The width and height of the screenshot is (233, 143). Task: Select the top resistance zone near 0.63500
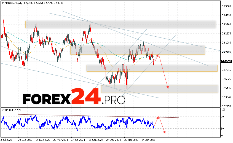point(120,24)
